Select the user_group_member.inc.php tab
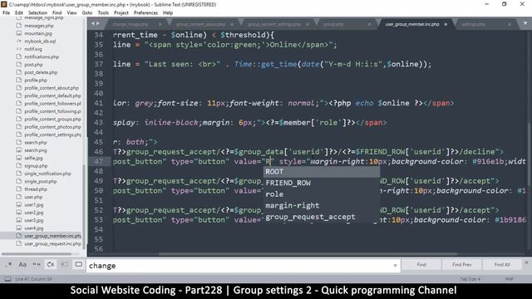The image size is (532, 299). pyautogui.click(x=412, y=24)
